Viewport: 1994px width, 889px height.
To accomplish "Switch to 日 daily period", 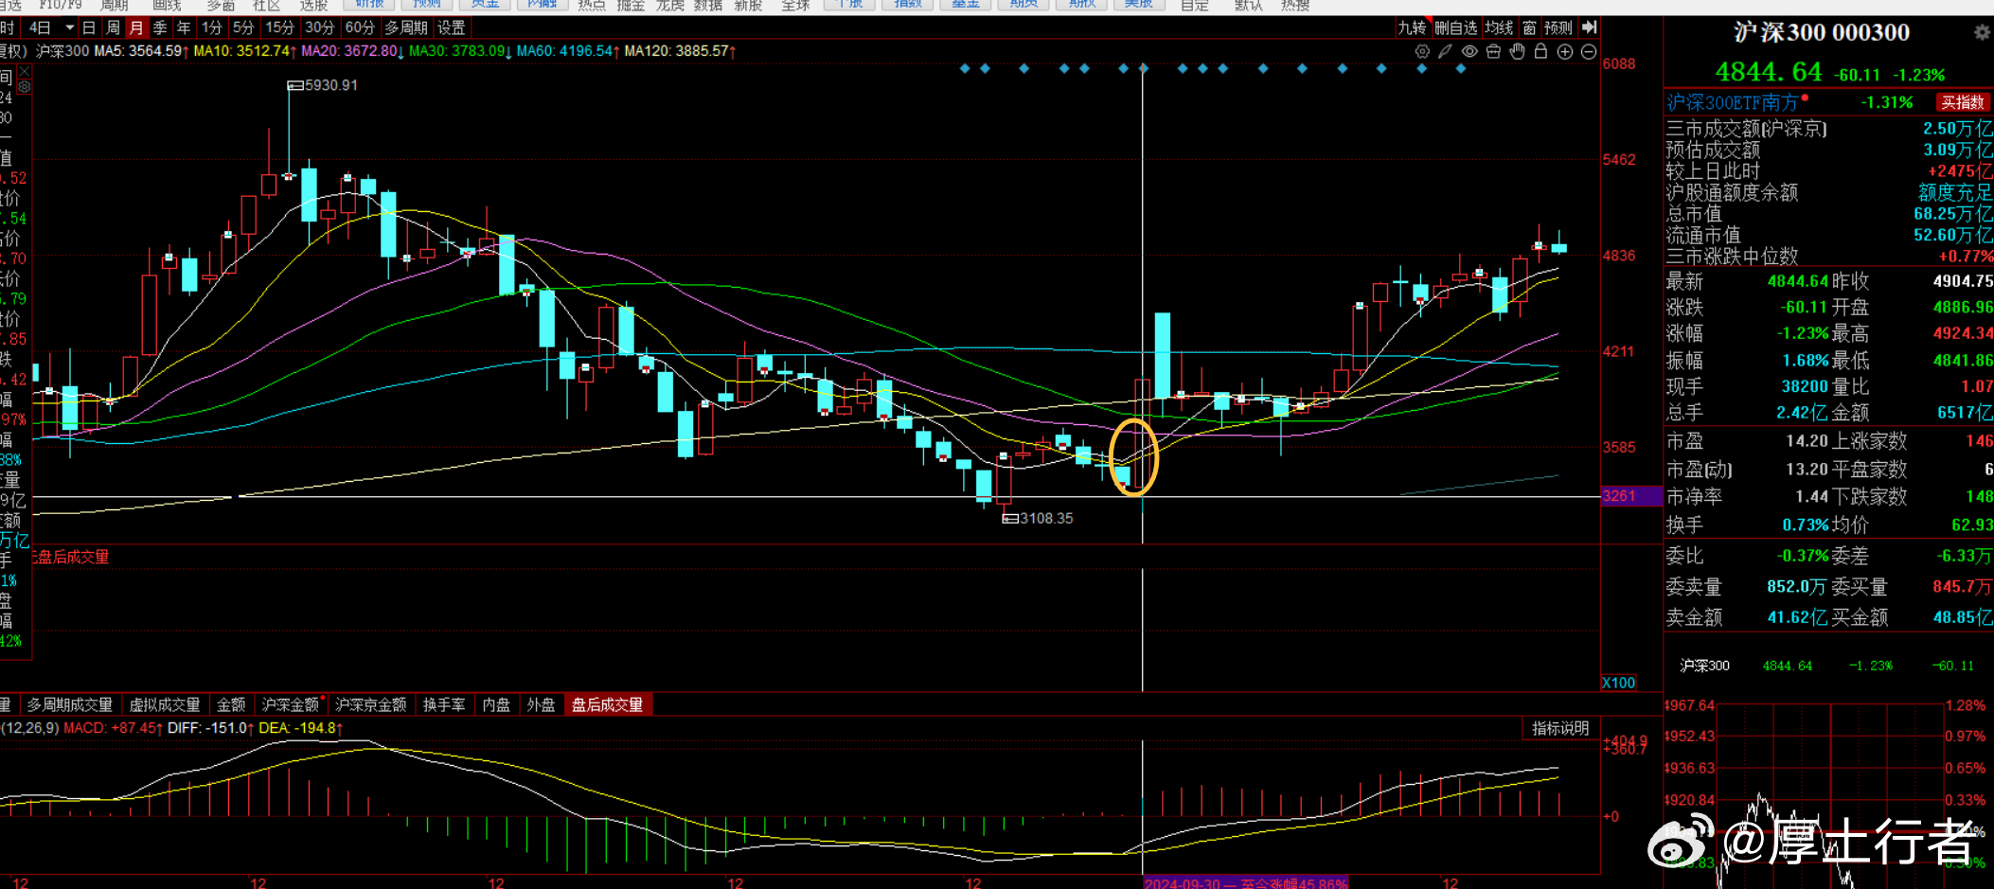I will 89,28.
